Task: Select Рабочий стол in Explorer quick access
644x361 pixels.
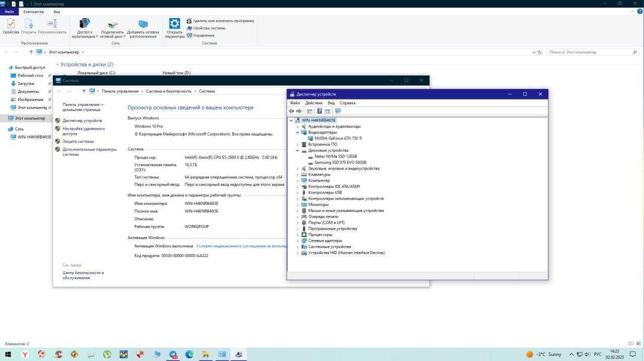Action: click(x=30, y=75)
